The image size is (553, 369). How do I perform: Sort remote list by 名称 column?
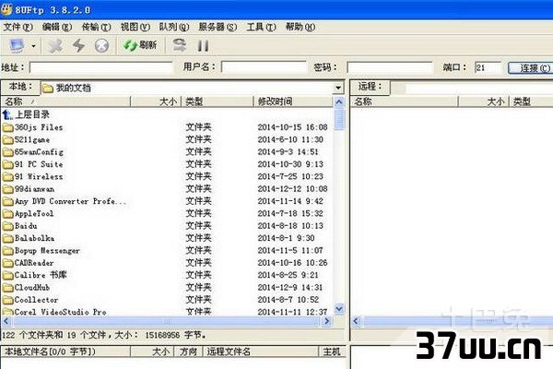405,101
